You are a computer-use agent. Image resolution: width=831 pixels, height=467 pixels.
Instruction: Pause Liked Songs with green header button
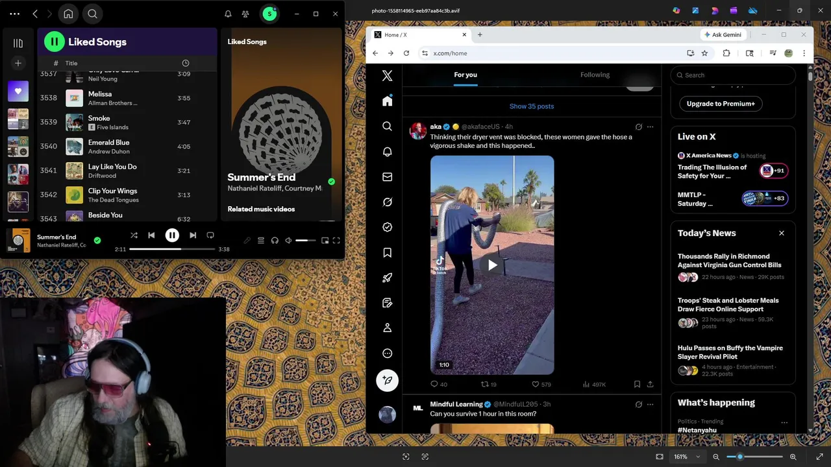55,42
